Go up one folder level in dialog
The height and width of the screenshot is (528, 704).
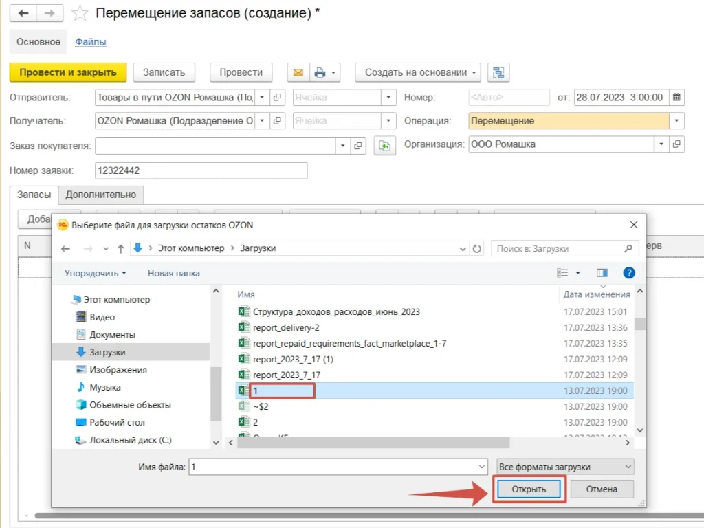point(121,248)
